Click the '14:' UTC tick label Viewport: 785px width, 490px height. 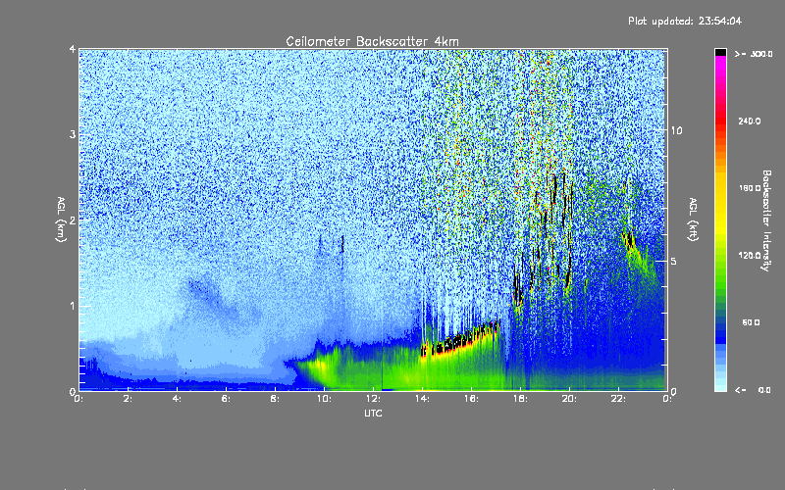[x=422, y=399]
